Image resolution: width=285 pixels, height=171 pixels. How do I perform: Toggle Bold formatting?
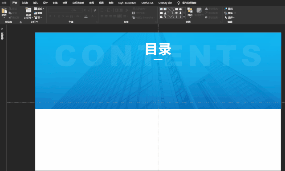50,16
